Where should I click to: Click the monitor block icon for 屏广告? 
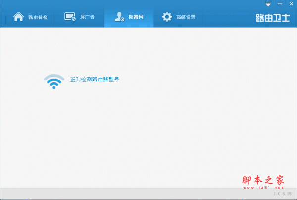(70, 17)
